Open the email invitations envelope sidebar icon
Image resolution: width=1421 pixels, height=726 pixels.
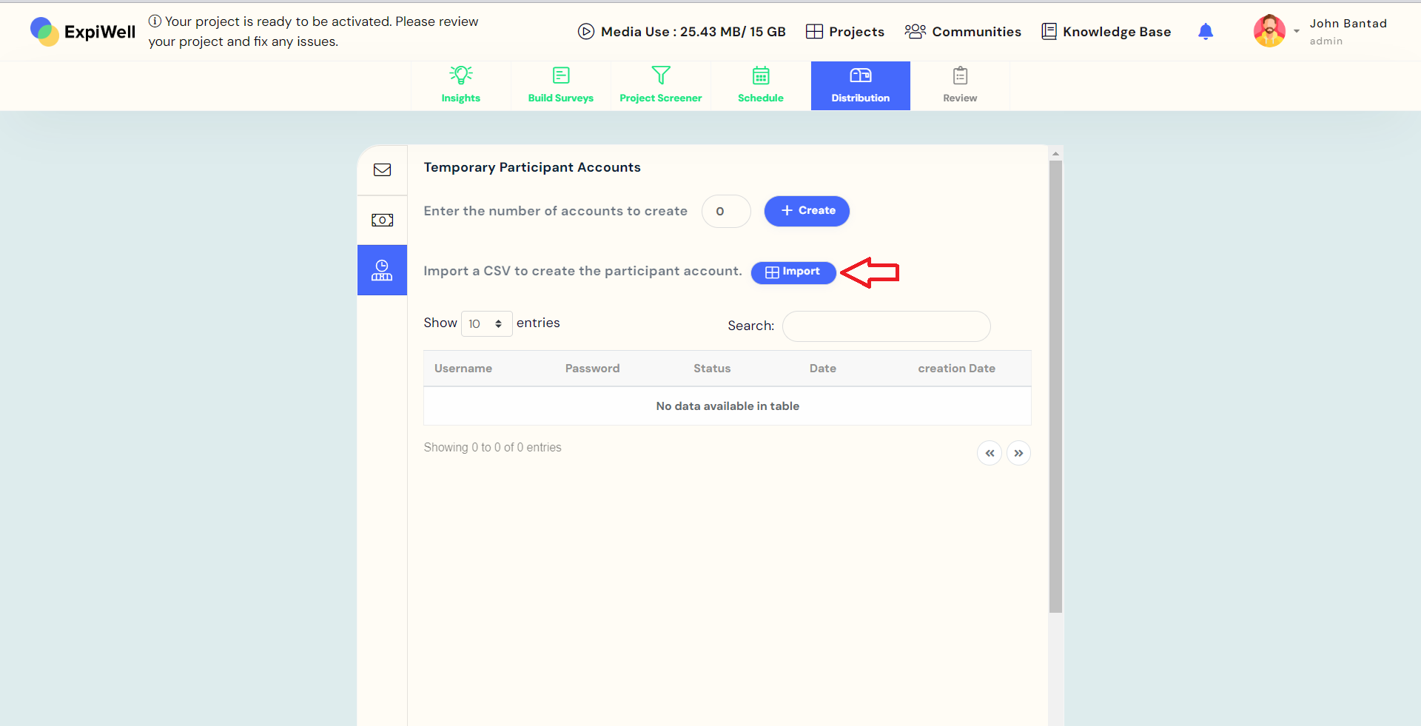(x=382, y=169)
